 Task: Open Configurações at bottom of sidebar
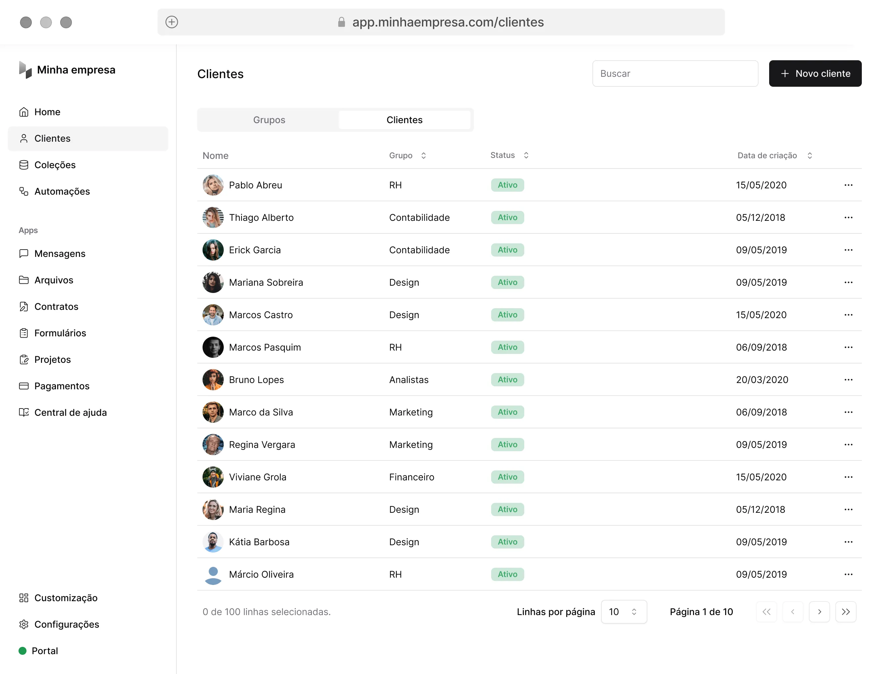pyautogui.click(x=67, y=624)
